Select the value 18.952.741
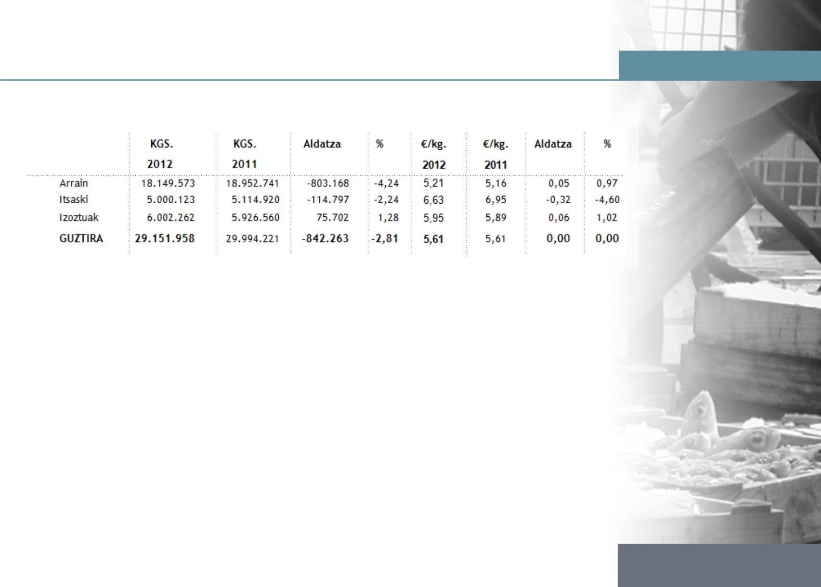Screen dimensions: 821x587 pyautogui.click(x=253, y=183)
